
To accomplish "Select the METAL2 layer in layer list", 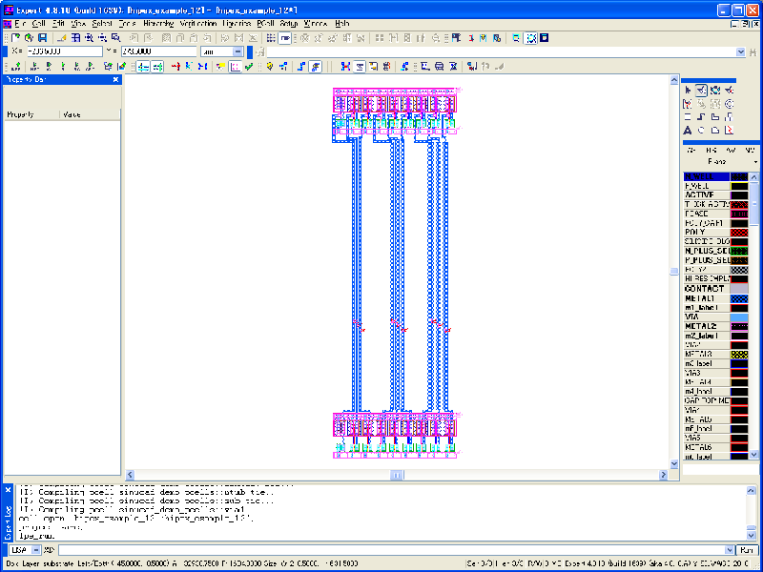I will (x=706, y=326).
